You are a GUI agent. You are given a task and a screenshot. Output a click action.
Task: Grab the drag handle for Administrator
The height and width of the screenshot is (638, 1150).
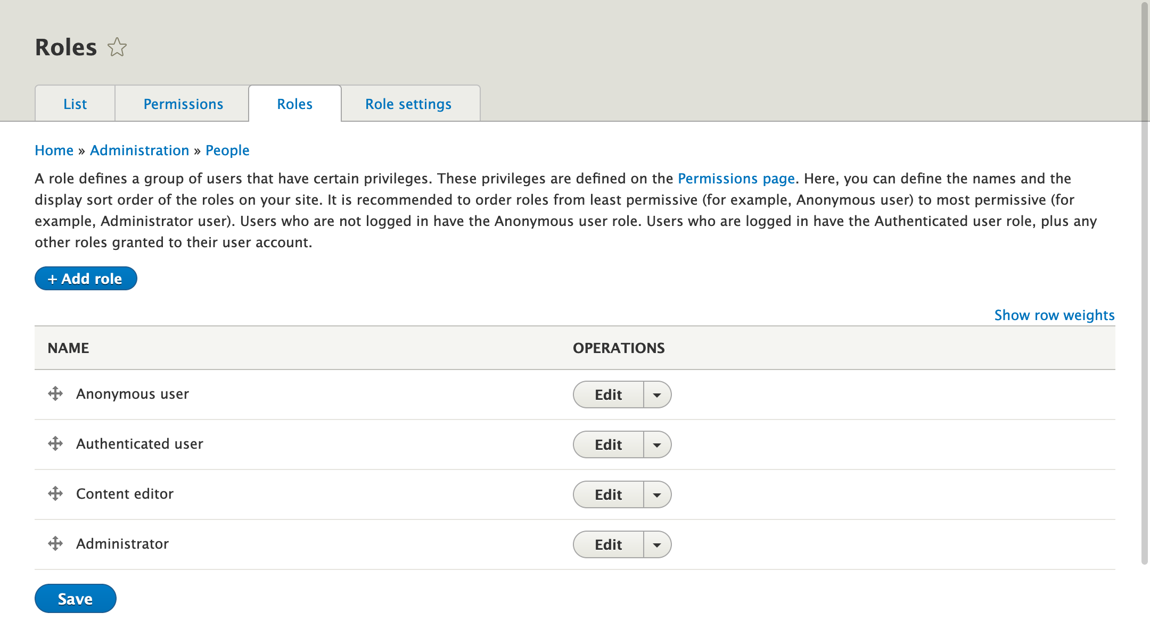pos(55,544)
